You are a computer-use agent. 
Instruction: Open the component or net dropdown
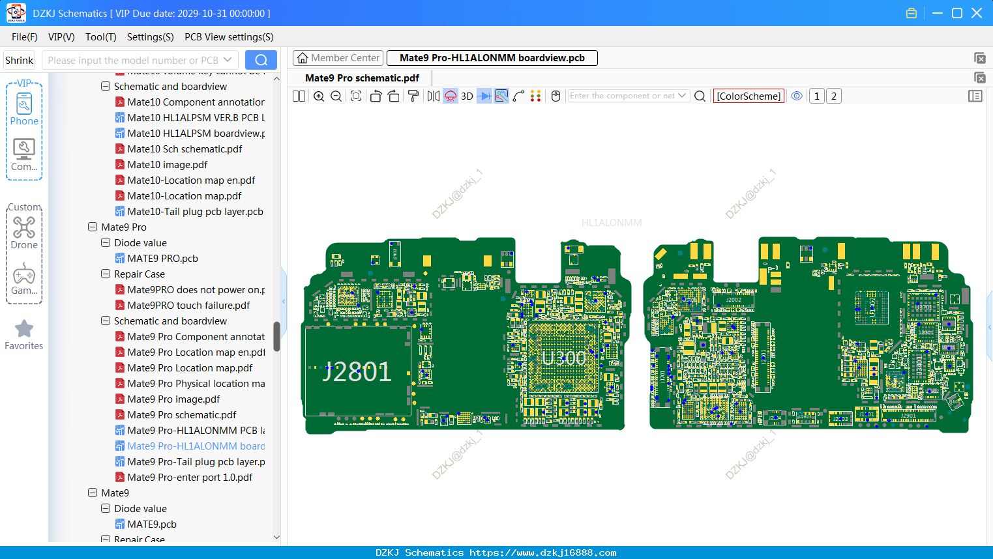682,96
